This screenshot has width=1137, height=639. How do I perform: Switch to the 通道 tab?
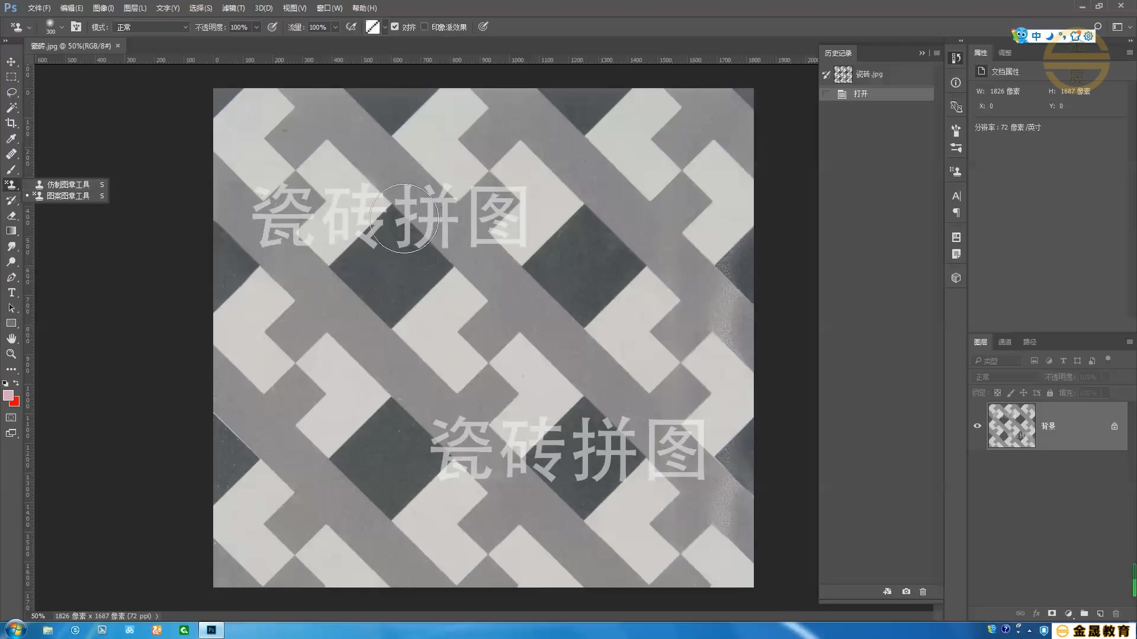coord(1005,342)
